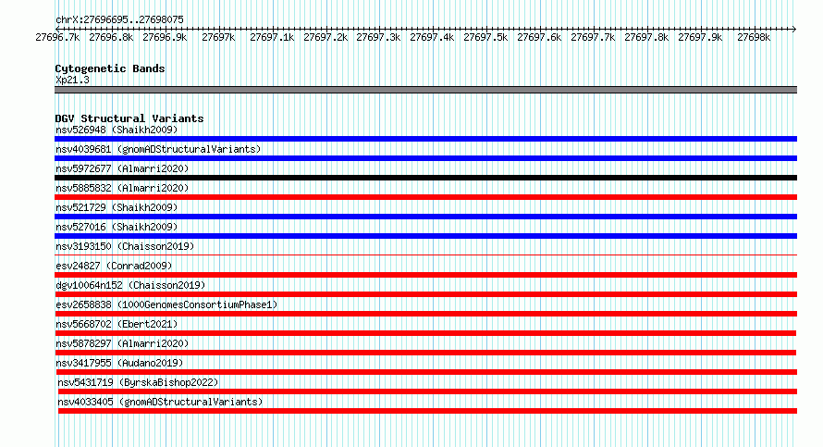Open variant nsv4039681 (gnomADStructuralVariants) label
This screenshot has height=447, width=823.
point(158,149)
